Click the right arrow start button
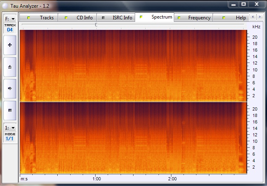 10,88
